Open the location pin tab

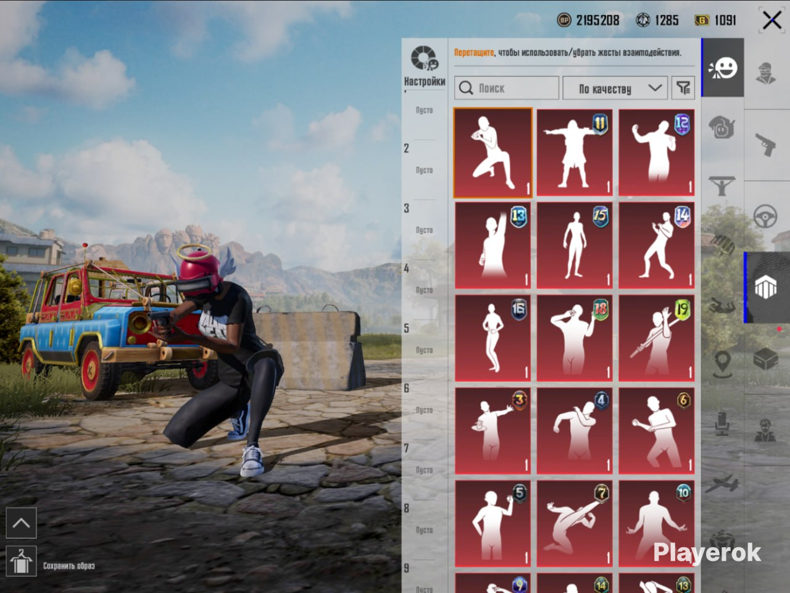point(721,364)
